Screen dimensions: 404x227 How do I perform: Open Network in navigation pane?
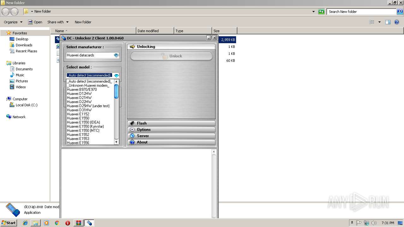pyautogui.click(x=19, y=117)
